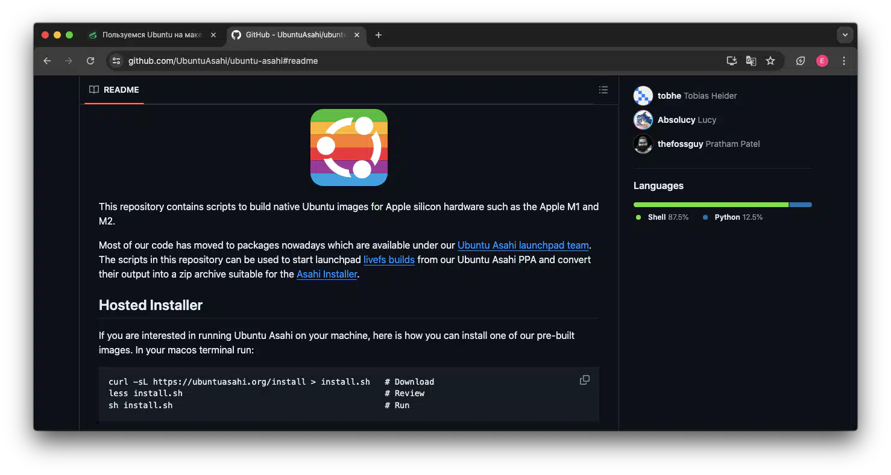Click the 'Hosted Installer' heading
Screen dimensions: 891x475
pos(151,305)
